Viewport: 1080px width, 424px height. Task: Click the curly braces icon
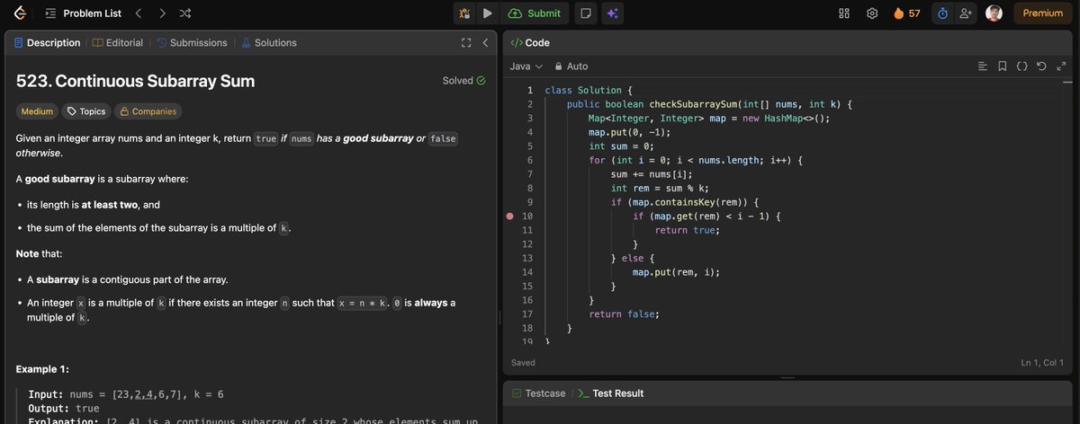click(x=1021, y=66)
